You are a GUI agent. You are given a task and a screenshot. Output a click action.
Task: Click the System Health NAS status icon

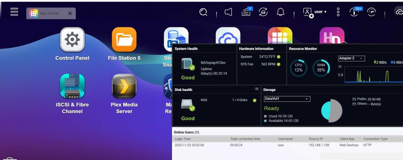187,64
